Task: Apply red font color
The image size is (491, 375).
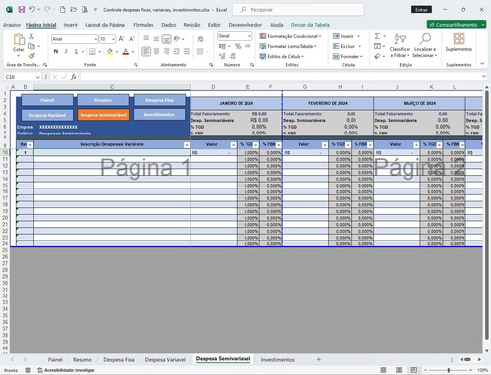Action: [x=126, y=51]
